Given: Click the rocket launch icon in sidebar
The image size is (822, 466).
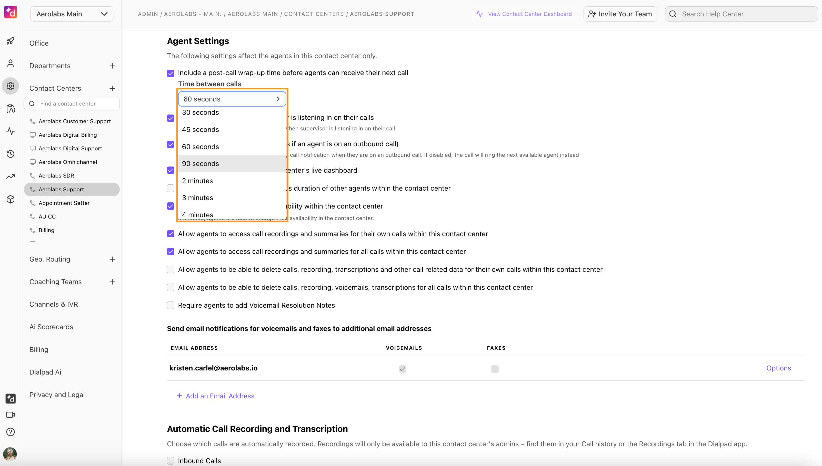Looking at the screenshot, I should (x=11, y=41).
